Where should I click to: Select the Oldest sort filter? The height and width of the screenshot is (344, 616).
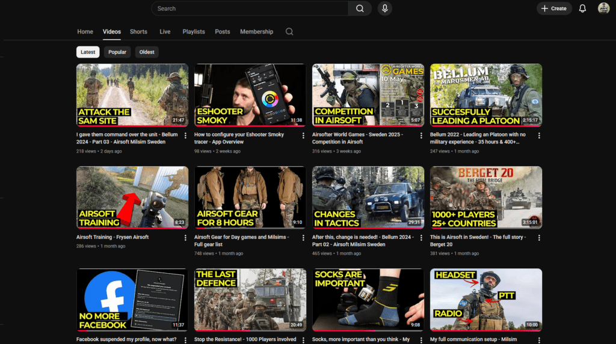point(147,52)
